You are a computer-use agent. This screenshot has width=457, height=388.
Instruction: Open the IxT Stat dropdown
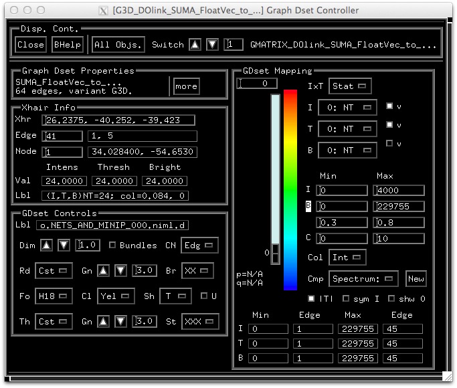click(350, 86)
